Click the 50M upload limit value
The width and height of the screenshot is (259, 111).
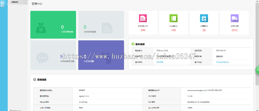click(x=81, y=108)
